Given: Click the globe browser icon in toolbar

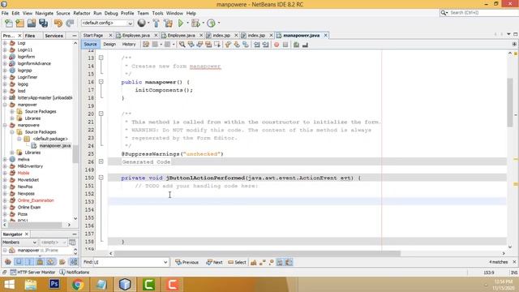Looking at the screenshot, I should tap(141, 23).
